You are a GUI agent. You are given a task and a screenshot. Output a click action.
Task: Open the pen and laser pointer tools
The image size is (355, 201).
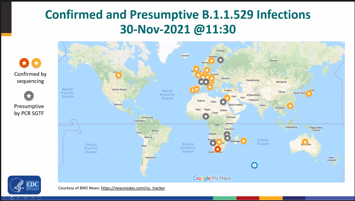[x=18, y=197]
